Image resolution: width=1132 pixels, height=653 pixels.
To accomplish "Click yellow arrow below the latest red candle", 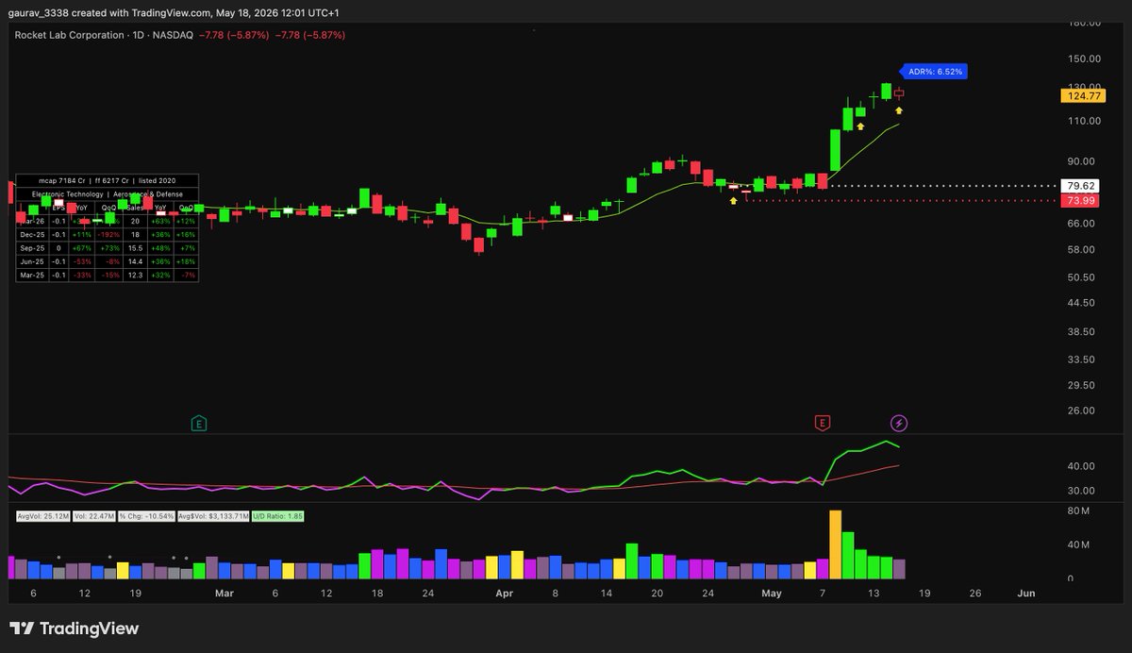I will click(899, 110).
